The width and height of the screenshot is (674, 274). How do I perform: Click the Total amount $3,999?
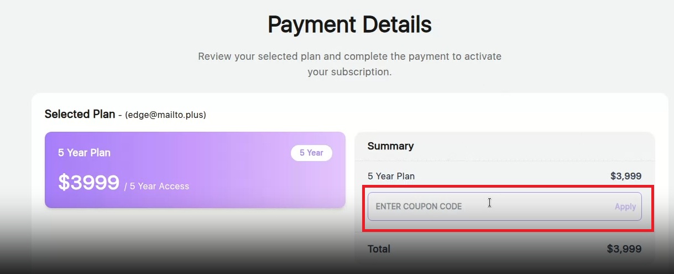point(624,249)
